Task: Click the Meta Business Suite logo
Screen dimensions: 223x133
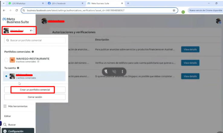Action: (x=16, y=21)
